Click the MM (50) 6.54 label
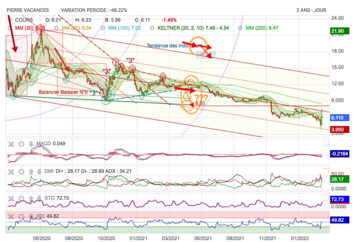Image resolution: width=354 pixels, height=242 pixels. (76, 28)
